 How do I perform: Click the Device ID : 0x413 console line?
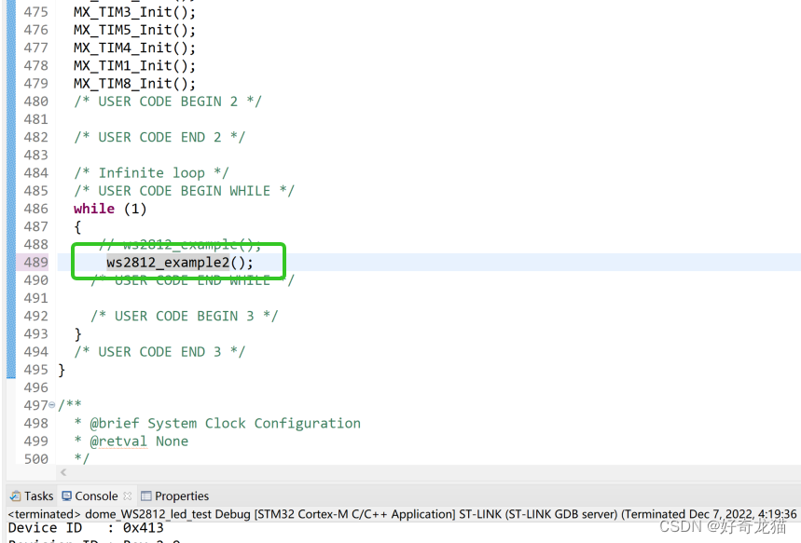(86, 528)
